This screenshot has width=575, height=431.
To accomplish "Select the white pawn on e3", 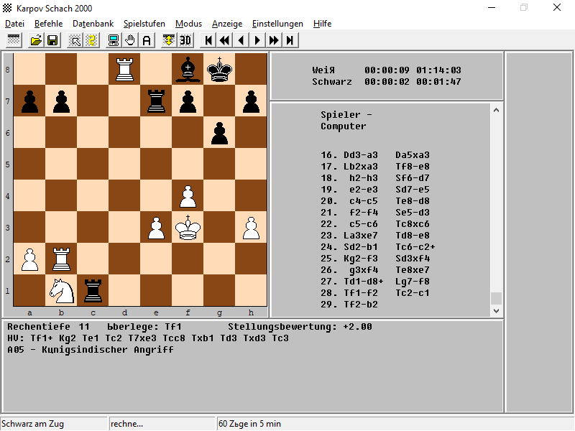I will (156, 227).
